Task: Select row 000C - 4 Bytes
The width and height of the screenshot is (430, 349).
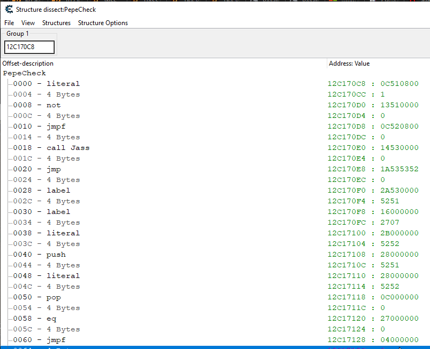Action: 47,116
